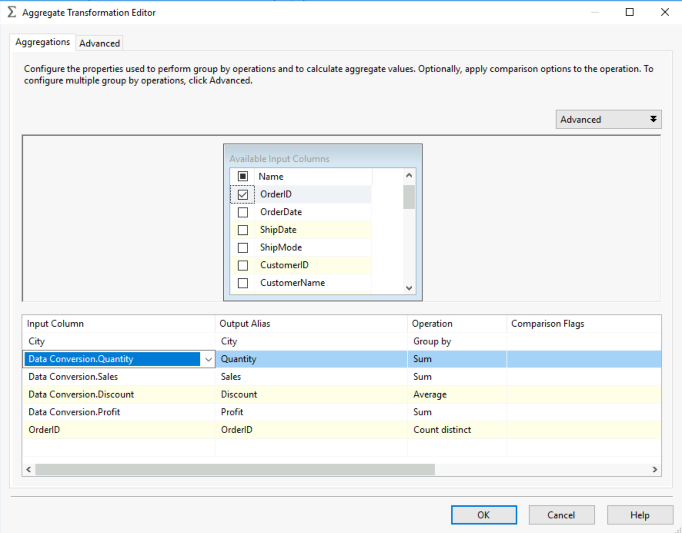682x533 pixels.
Task: Edit the Discount output alias cell
Action: point(311,394)
